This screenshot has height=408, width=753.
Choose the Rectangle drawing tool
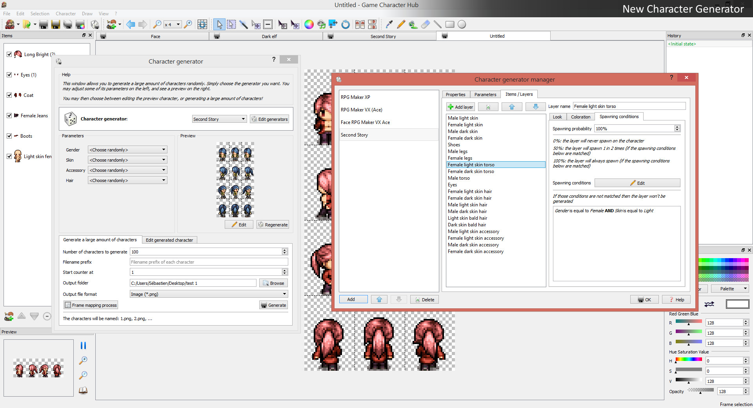450,24
